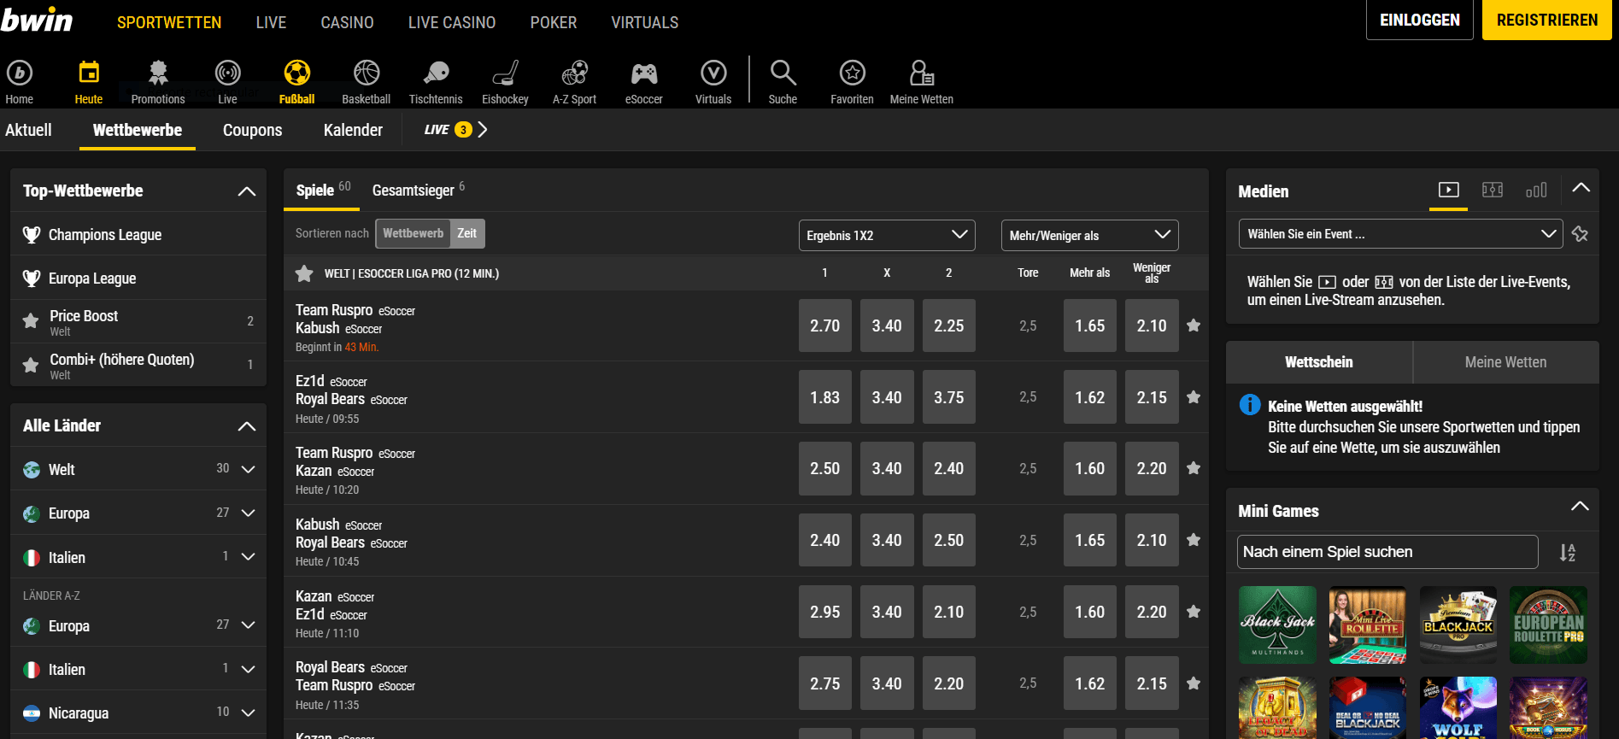Open Price Boost Welt entry
The image size is (1619, 739).
138,322
